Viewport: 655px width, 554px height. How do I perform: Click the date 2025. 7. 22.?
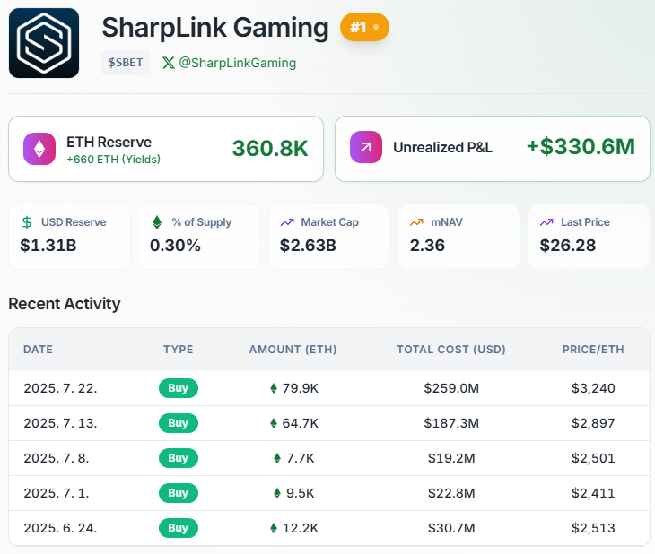pyautogui.click(x=61, y=388)
